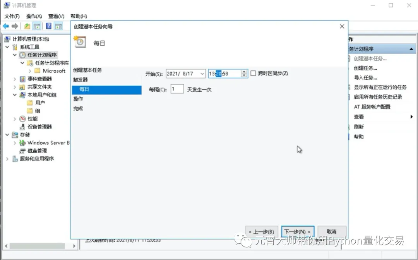Click the Up one level folder icon
The width and height of the screenshot is (418, 260).
[27, 26]
